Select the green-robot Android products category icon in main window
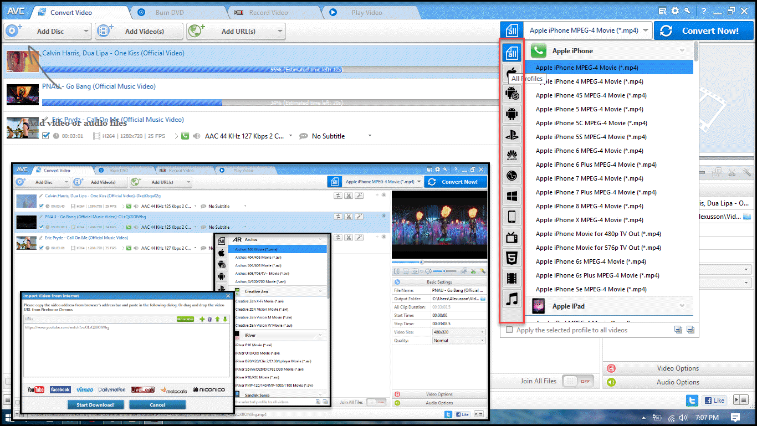 512,114
